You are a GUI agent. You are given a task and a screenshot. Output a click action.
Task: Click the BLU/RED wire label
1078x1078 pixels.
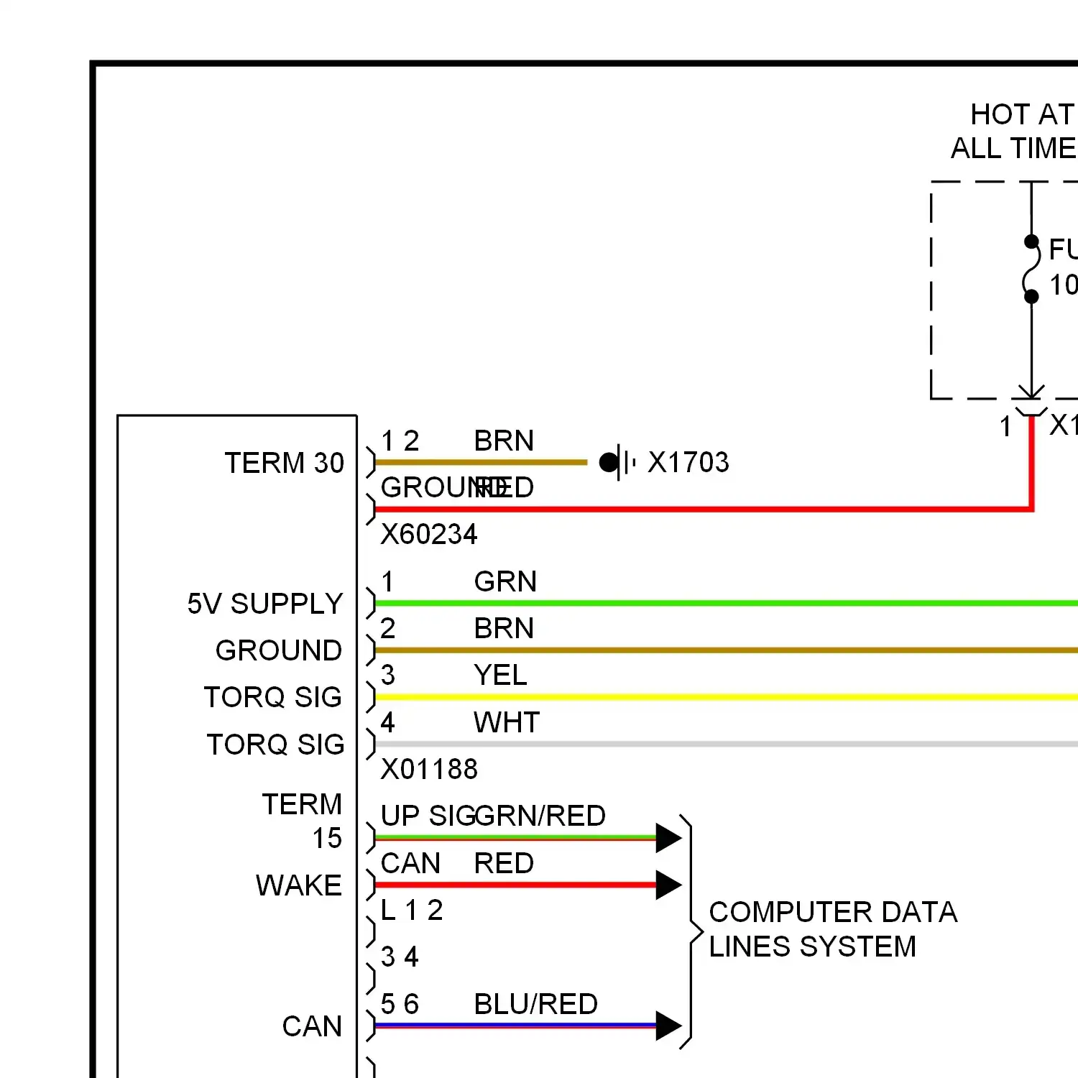pos(536,1004)
